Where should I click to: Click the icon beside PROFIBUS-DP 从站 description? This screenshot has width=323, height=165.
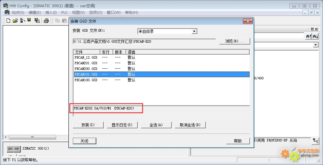[x=315, y=141]
